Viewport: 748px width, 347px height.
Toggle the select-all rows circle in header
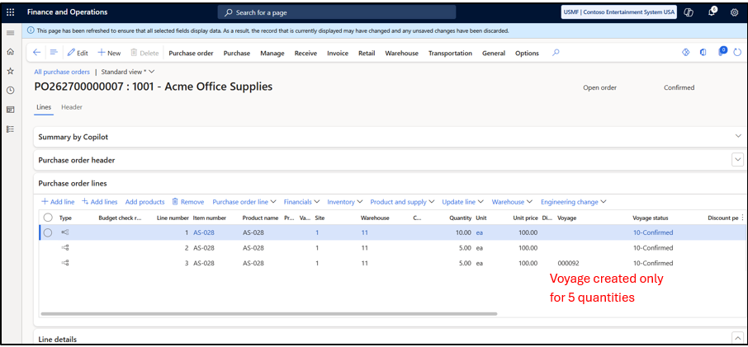coord(48,218)
